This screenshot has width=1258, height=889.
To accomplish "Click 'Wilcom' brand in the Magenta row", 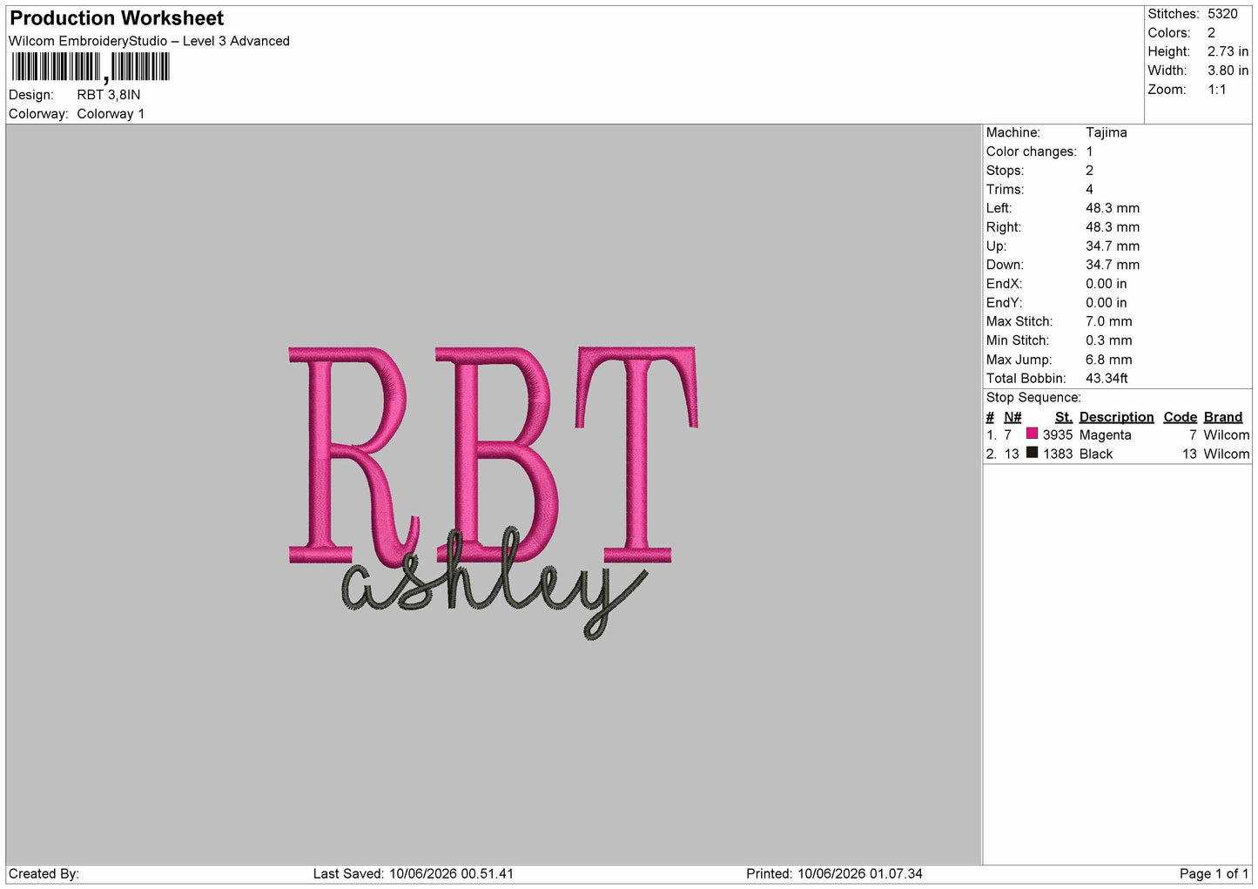I will coord(1227,435).
